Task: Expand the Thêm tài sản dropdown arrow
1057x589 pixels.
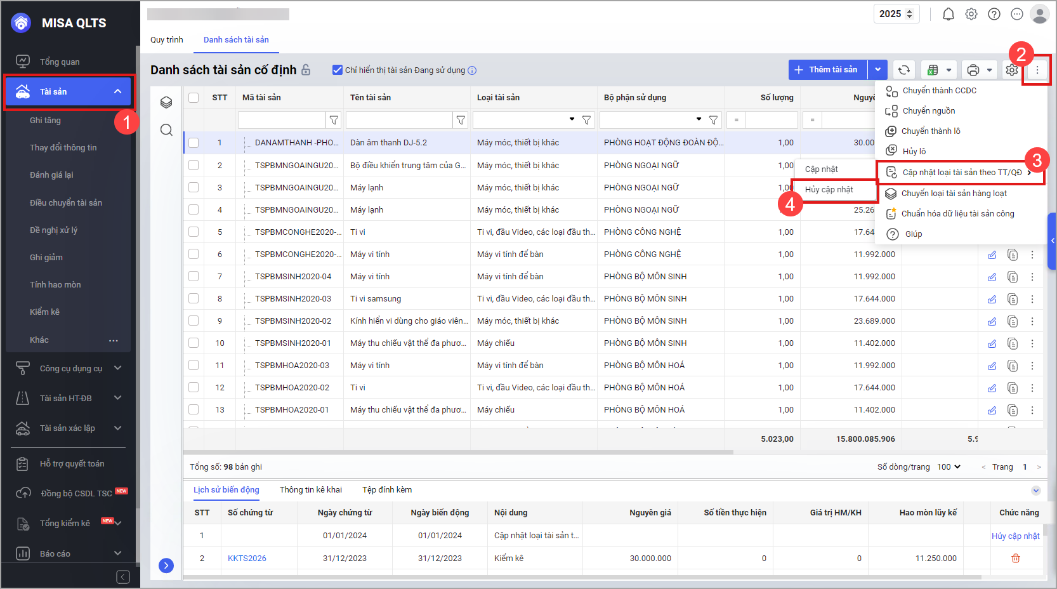Action: [x=877, y=70]
